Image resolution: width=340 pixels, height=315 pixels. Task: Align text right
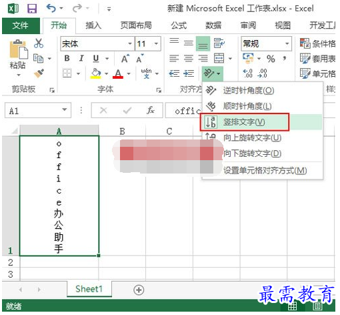point(203,59)
